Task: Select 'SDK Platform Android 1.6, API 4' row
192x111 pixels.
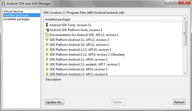Action: (x=113, y=69)
